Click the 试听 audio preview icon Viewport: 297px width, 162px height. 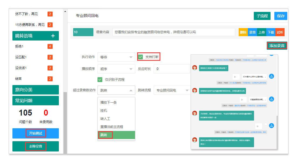280,32
